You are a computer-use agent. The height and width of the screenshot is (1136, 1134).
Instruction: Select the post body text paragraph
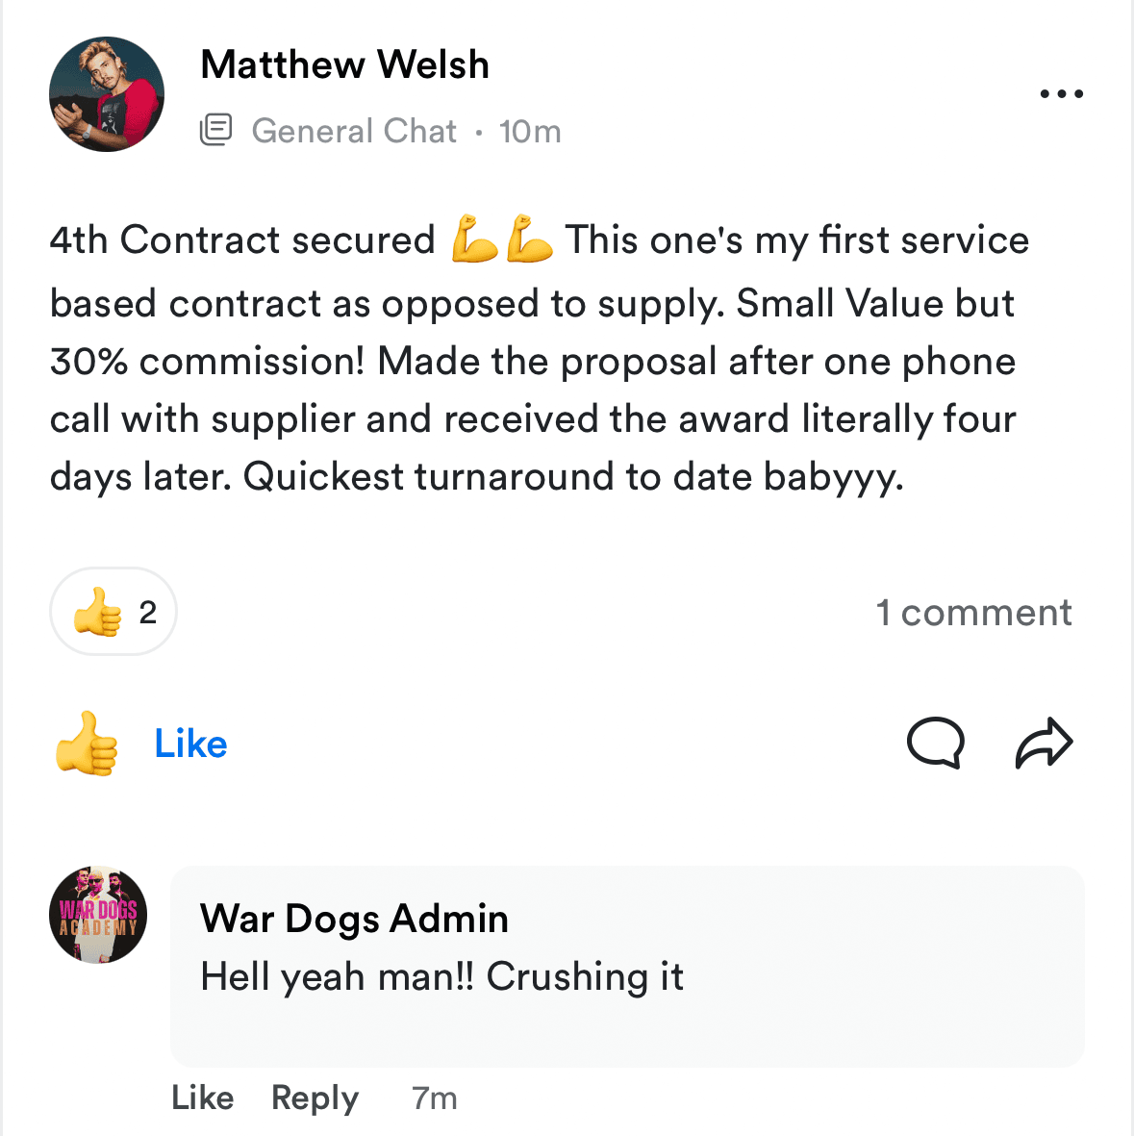click(539, 358)
